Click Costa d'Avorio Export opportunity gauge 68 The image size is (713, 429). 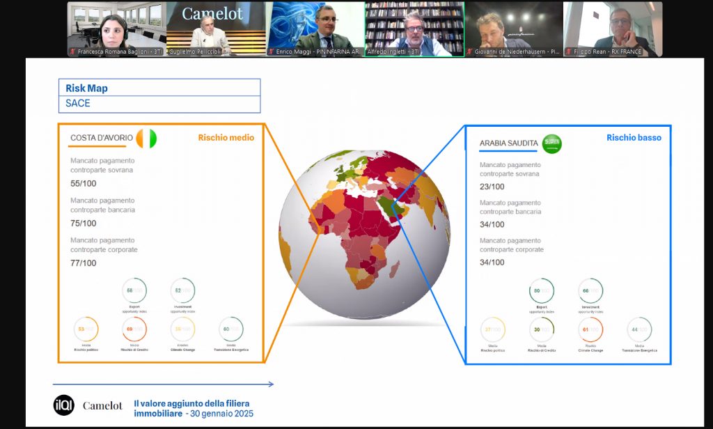(x=134, y=290)
